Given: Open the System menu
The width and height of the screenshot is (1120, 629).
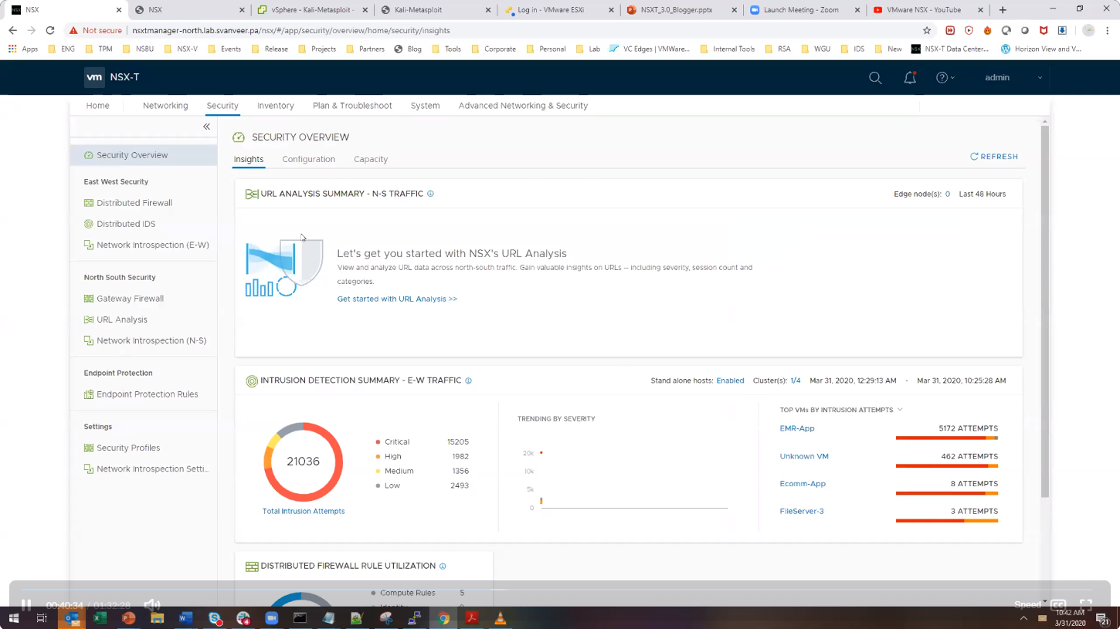Looking at the screenshot, I should (x=425, y=106).
